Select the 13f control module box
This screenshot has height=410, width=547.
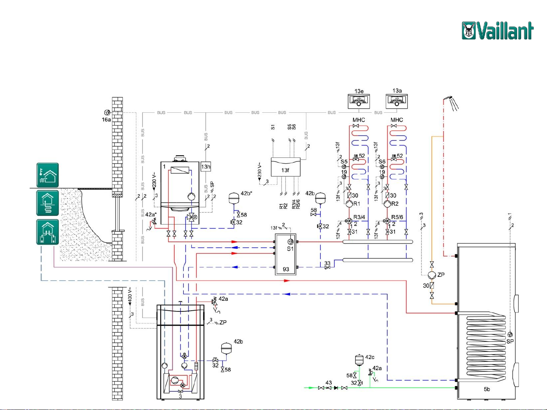point(285,167)
